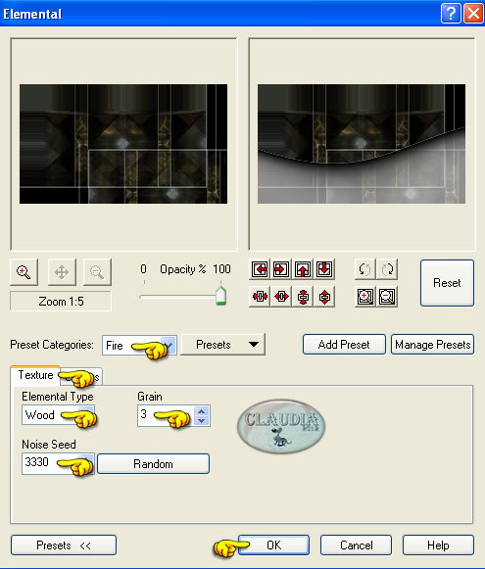The image size is (485, 569).
Task: Click the Cancel button
Action: pos(356,545)
